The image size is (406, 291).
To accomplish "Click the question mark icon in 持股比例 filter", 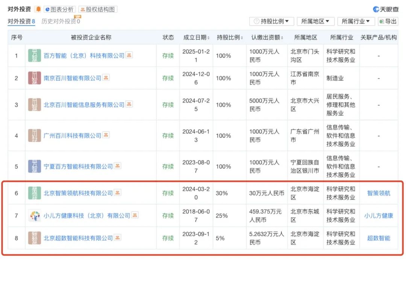I will coord(257,21).
